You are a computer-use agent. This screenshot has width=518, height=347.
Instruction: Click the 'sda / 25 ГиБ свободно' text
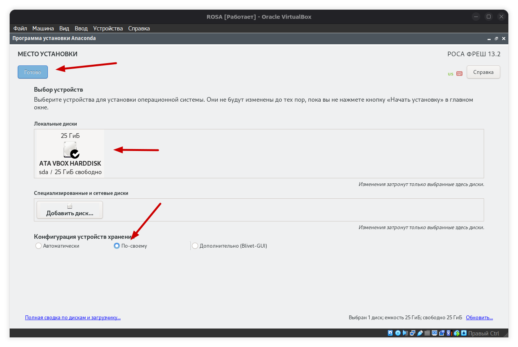click(x=70, y=172)
